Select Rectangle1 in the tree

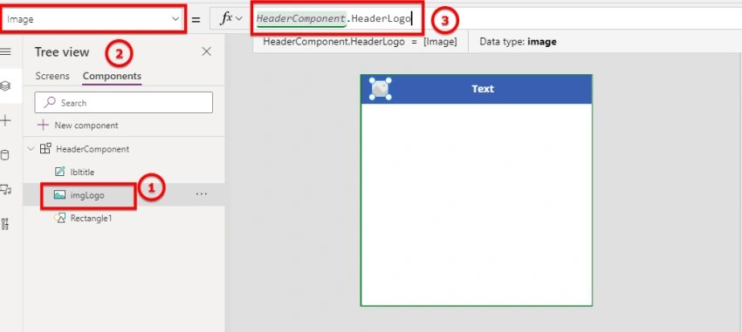[x=91, y=218]
